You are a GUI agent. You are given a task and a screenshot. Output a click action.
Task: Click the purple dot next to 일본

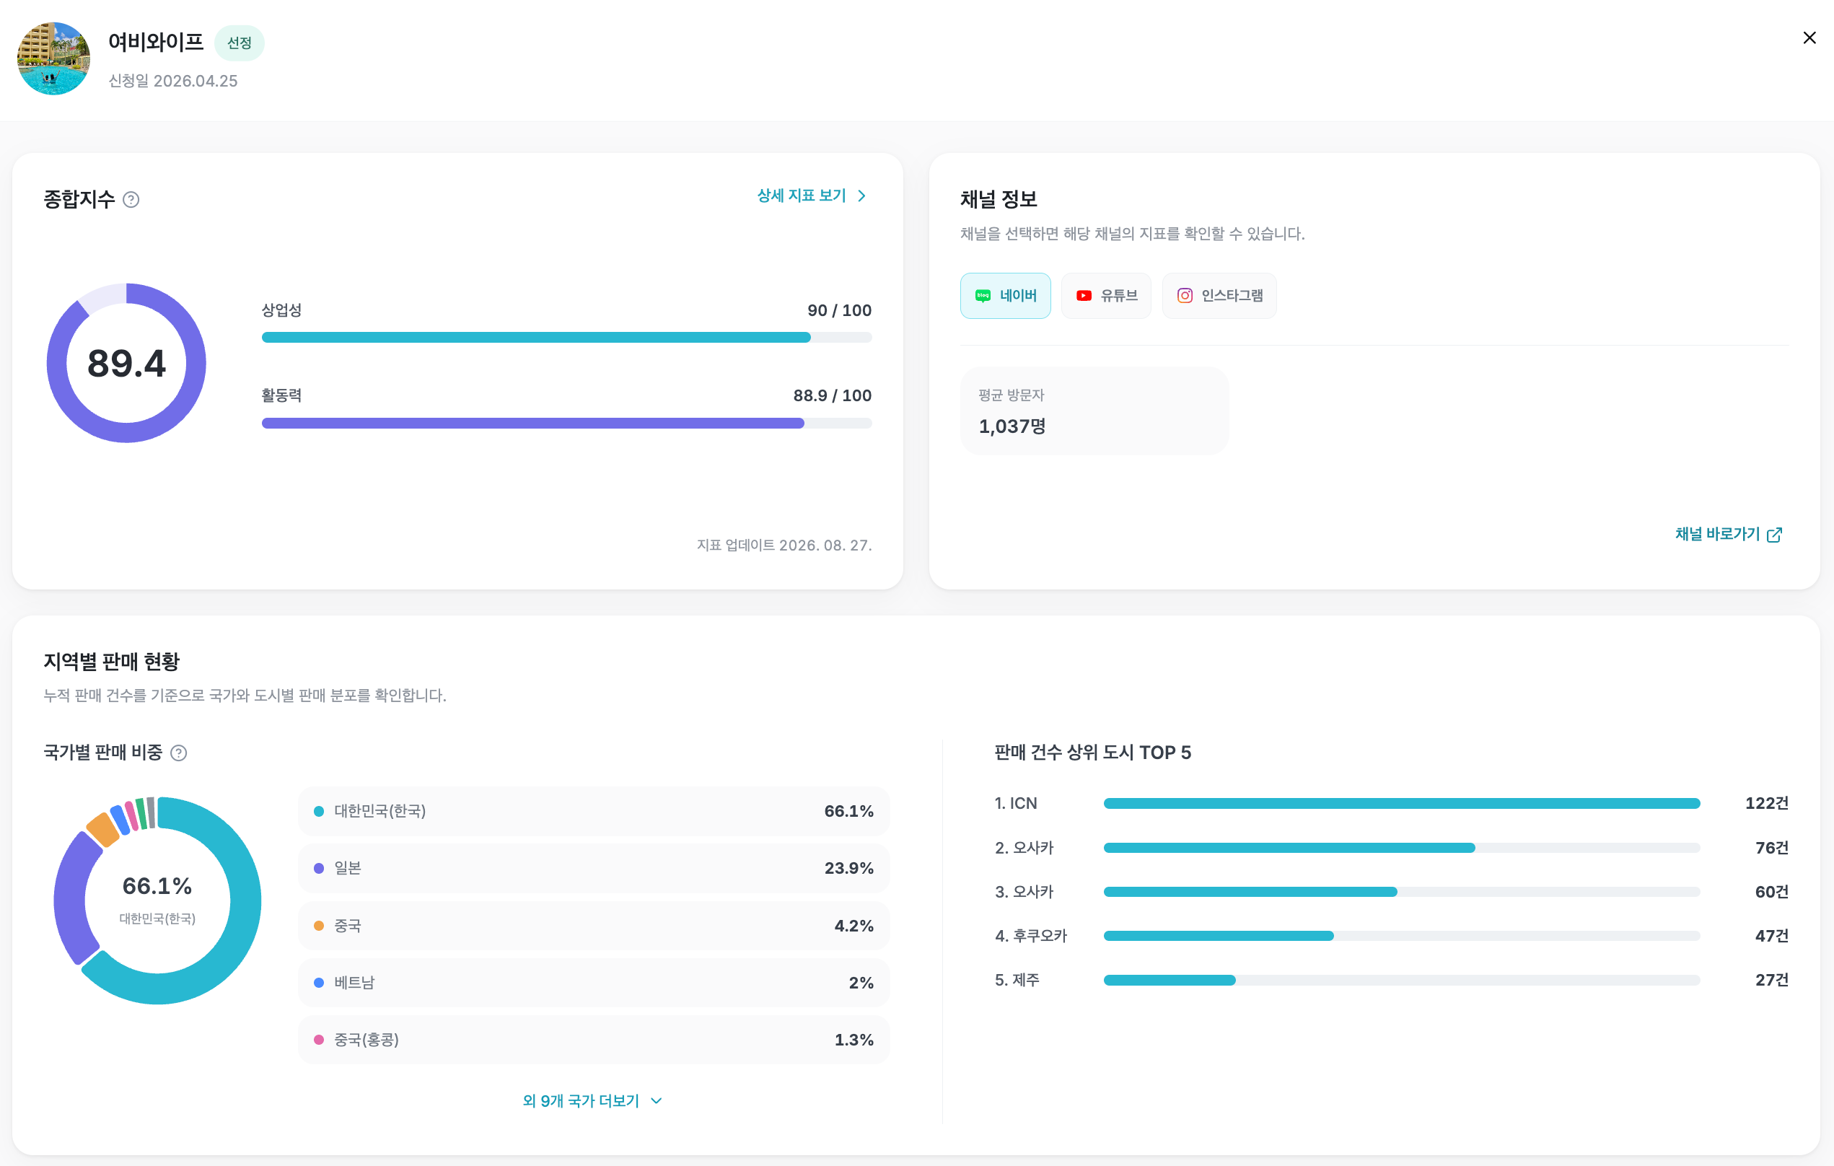(x=319, y=868)
